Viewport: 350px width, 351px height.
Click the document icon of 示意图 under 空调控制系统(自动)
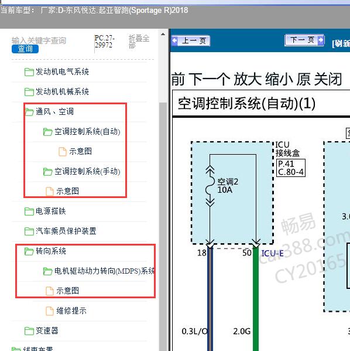pyautogui.click(x=63, y=152)
